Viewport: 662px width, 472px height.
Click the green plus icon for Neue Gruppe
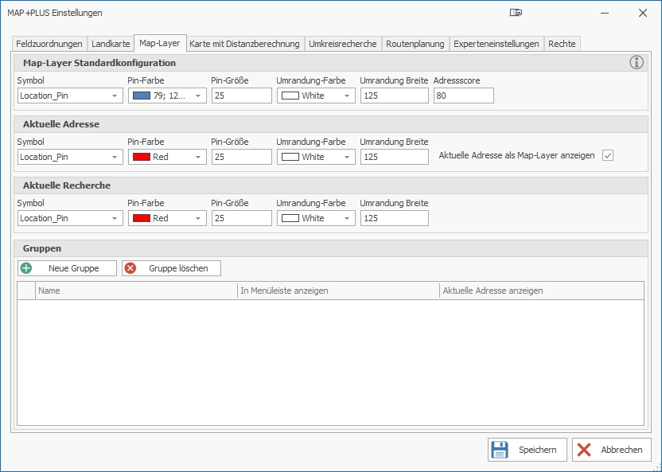26,268
